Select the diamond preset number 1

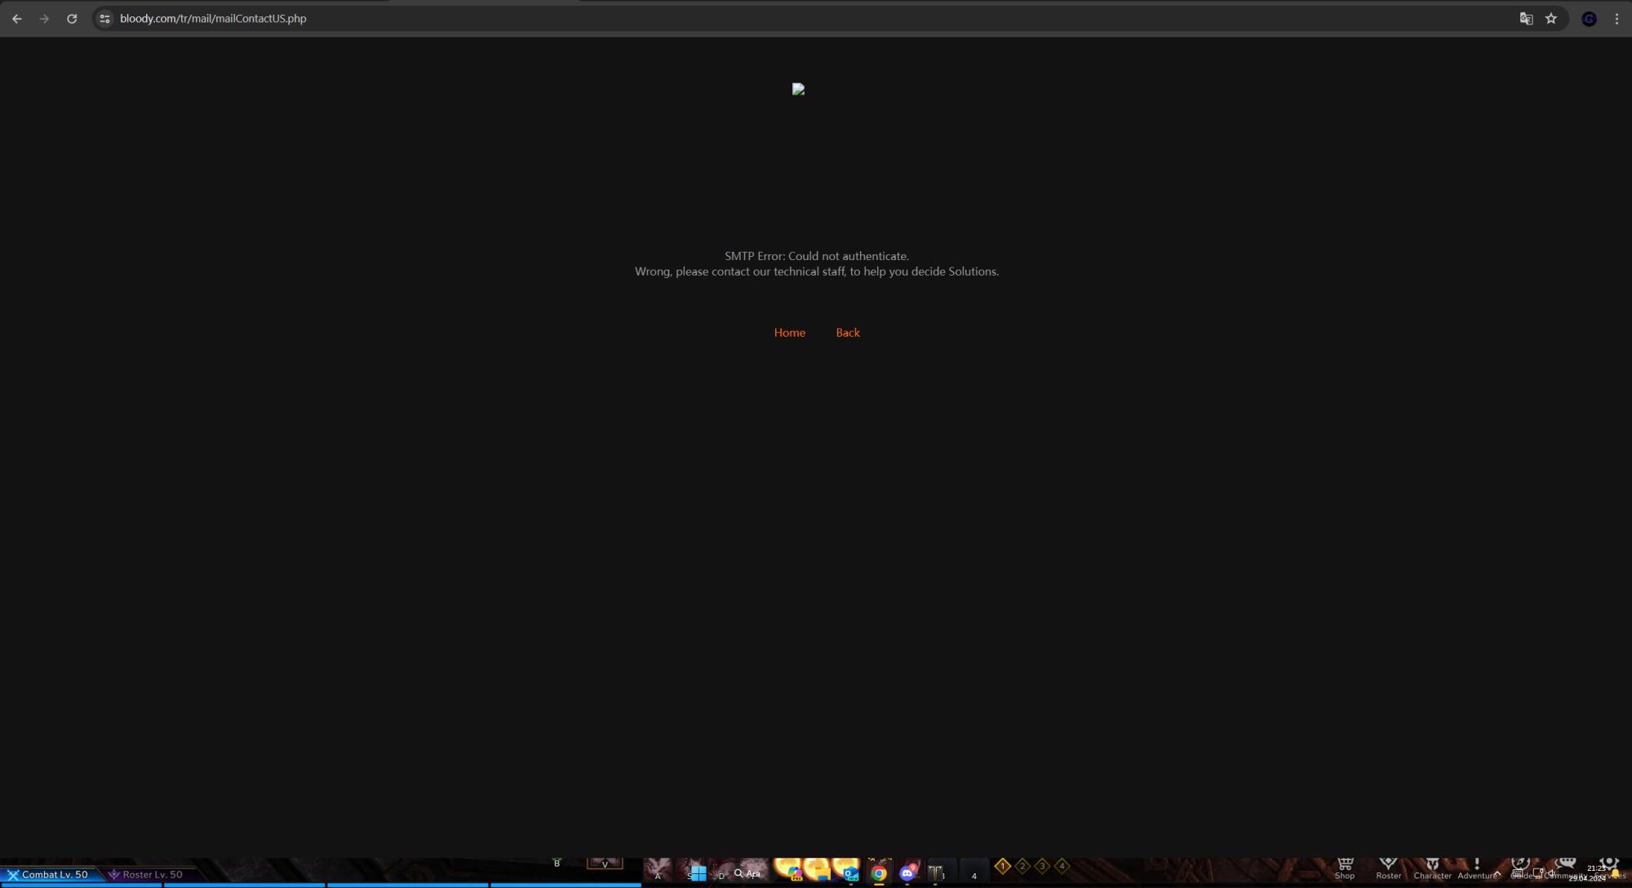pyautogui.click(x=1002, y=866)
